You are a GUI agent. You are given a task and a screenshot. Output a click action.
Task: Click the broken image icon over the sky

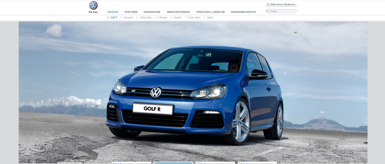[296, 32]
